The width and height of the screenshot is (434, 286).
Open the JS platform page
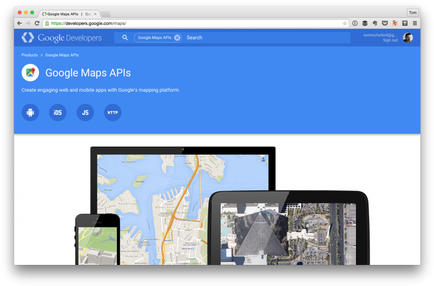point(85,112)
